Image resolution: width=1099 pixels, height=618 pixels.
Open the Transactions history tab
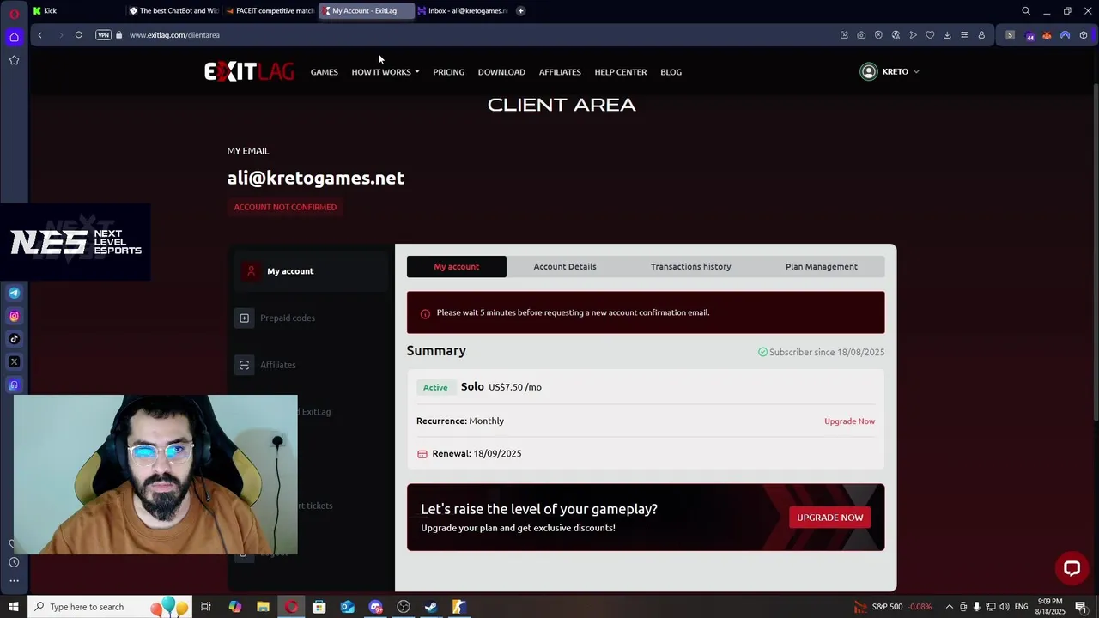coord(690,267)
